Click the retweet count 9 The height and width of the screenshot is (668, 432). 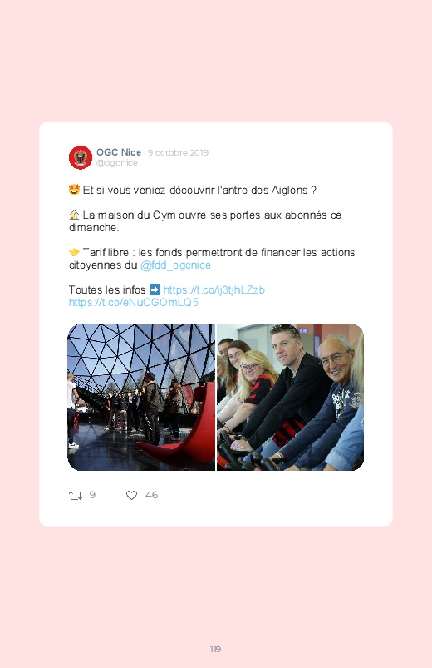tap(92, 495)
